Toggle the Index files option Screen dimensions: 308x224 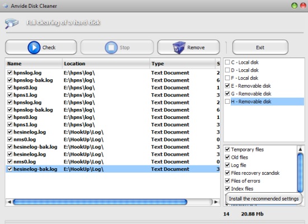tap(227, 189)
